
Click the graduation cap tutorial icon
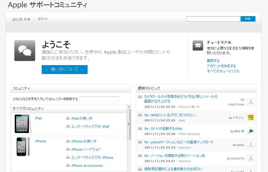pos(198,45)
